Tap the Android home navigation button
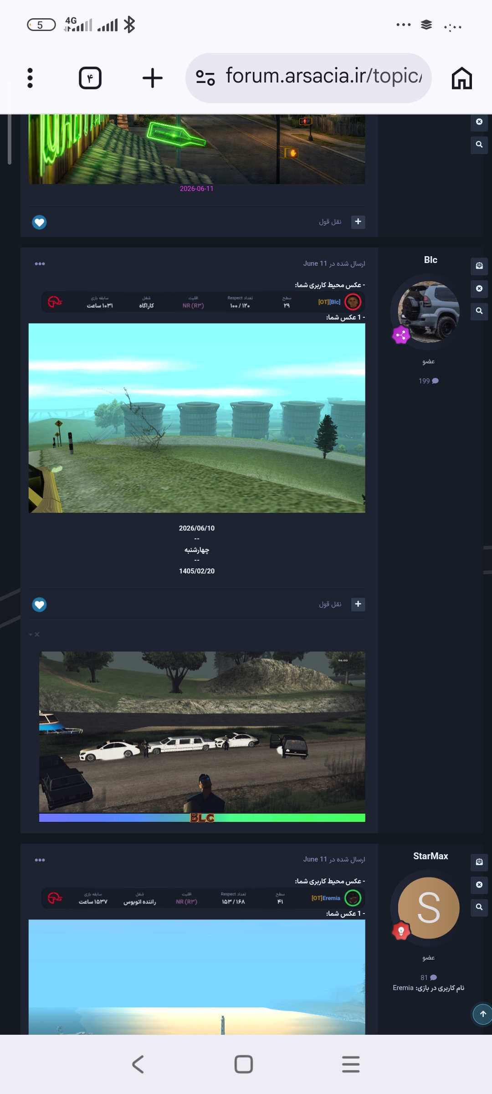This screenshot has width=492, height=1094. pos(244,1064)
